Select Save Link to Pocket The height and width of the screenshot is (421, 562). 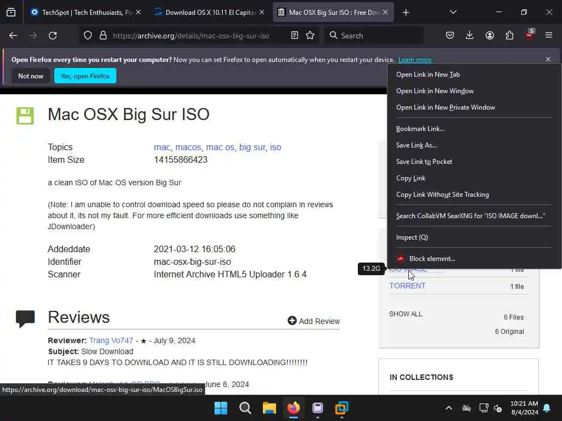pos(424,162)
